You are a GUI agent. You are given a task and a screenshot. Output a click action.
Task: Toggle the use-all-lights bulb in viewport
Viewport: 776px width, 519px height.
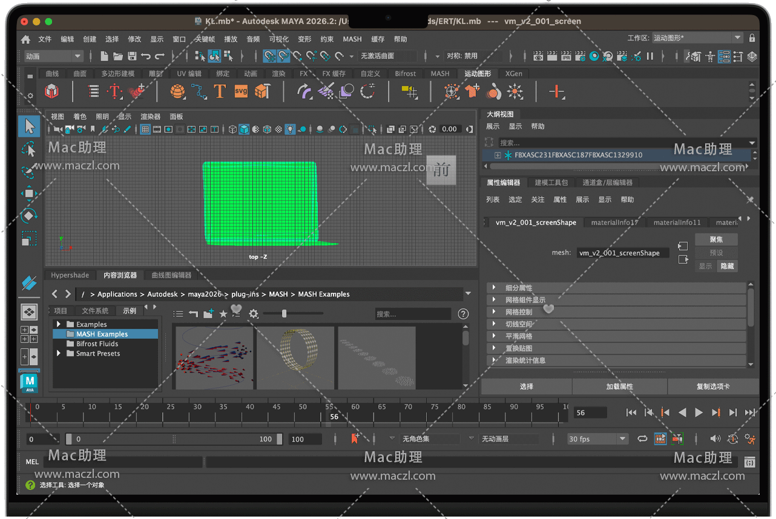290,129
